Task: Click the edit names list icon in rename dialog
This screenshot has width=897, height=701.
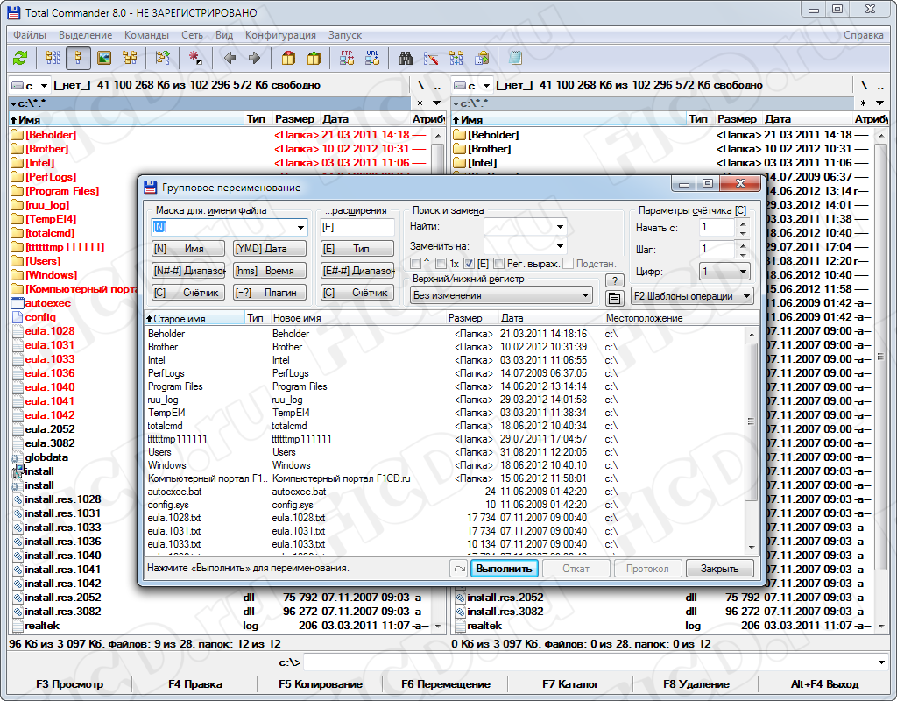Action: [614, 298]
